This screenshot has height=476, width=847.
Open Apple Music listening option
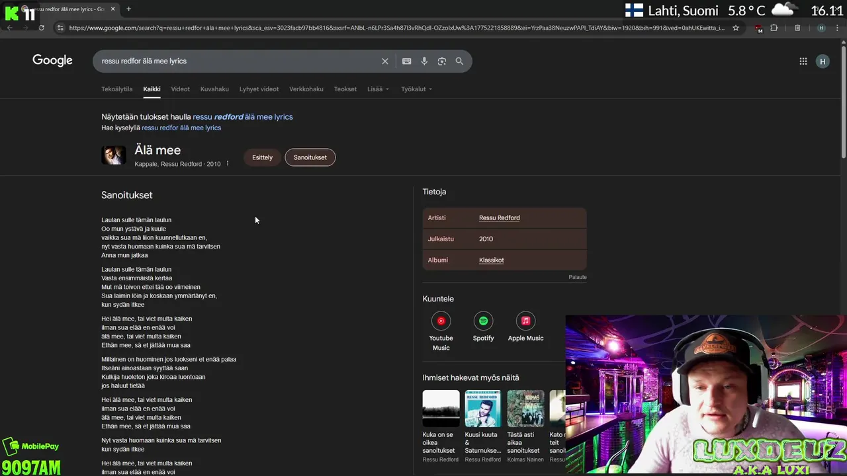[525, 327]
